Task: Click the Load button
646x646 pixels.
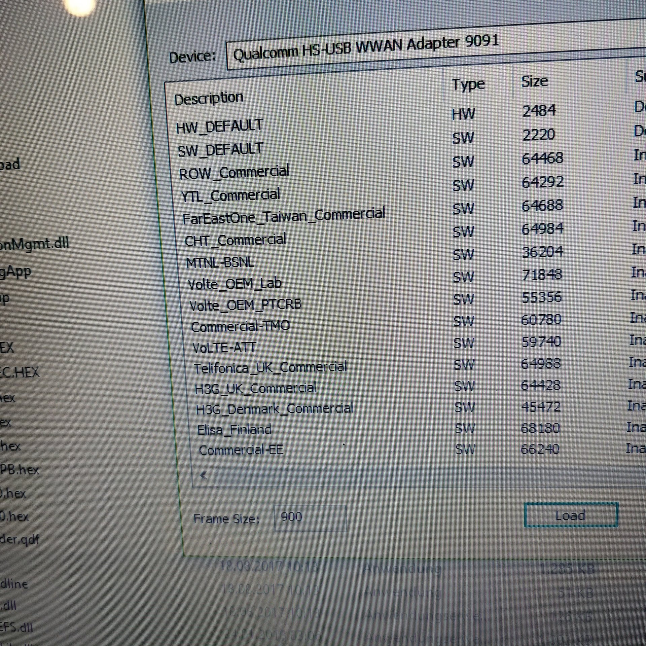Action: [x=571, y=515]
